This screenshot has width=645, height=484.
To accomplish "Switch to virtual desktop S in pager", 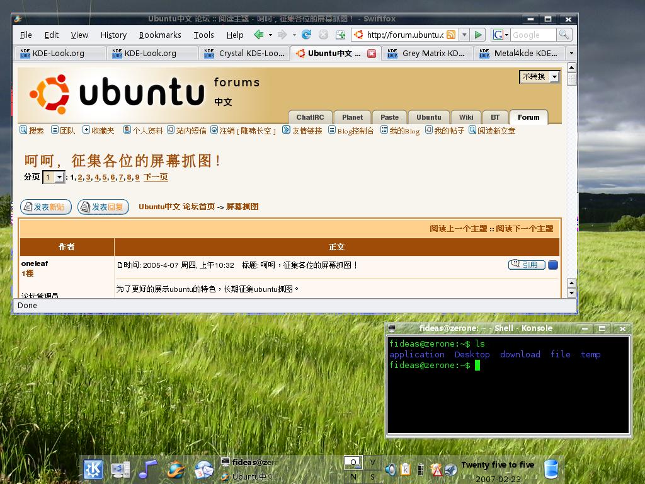I will (x=373, y=476).
